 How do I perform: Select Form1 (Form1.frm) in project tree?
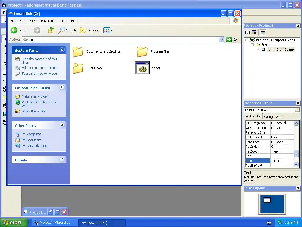(x=280, y=49)
